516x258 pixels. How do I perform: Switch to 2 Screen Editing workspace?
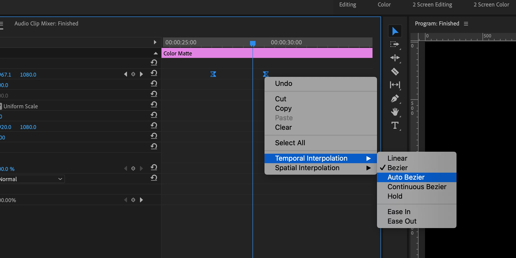(x=432, y=5)
